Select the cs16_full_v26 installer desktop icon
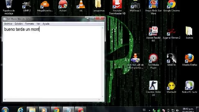 click(x=135, y=61)
